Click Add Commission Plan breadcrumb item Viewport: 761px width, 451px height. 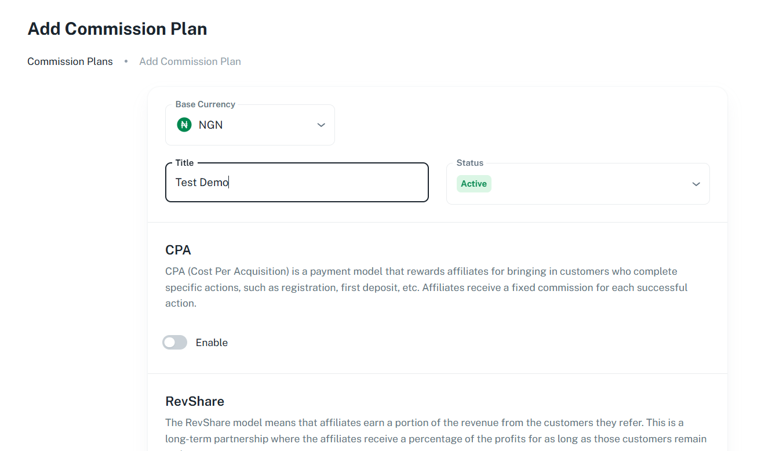(x=190, y=61)
